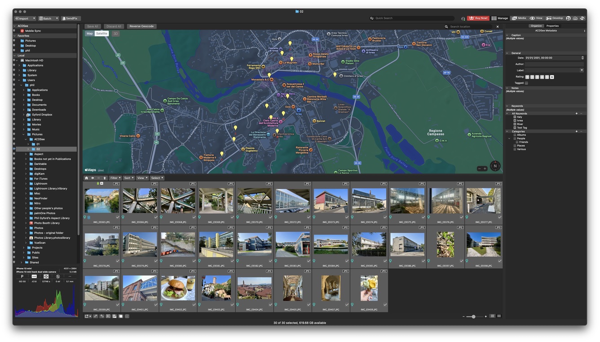The width and height of the screenshot is (600, 342).
Task: Click the map compass icon
Action: coord(495,166)
